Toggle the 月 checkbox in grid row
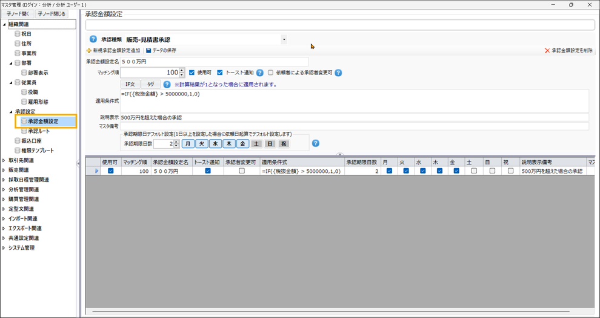Image resolution: width=600 pixels, height=318 pixels. [x=389, y=171]
